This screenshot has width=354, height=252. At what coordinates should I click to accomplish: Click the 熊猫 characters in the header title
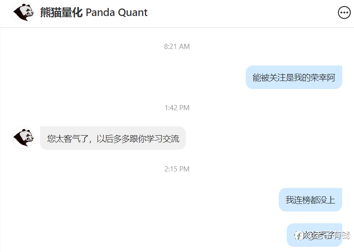(x=50, y=12)
